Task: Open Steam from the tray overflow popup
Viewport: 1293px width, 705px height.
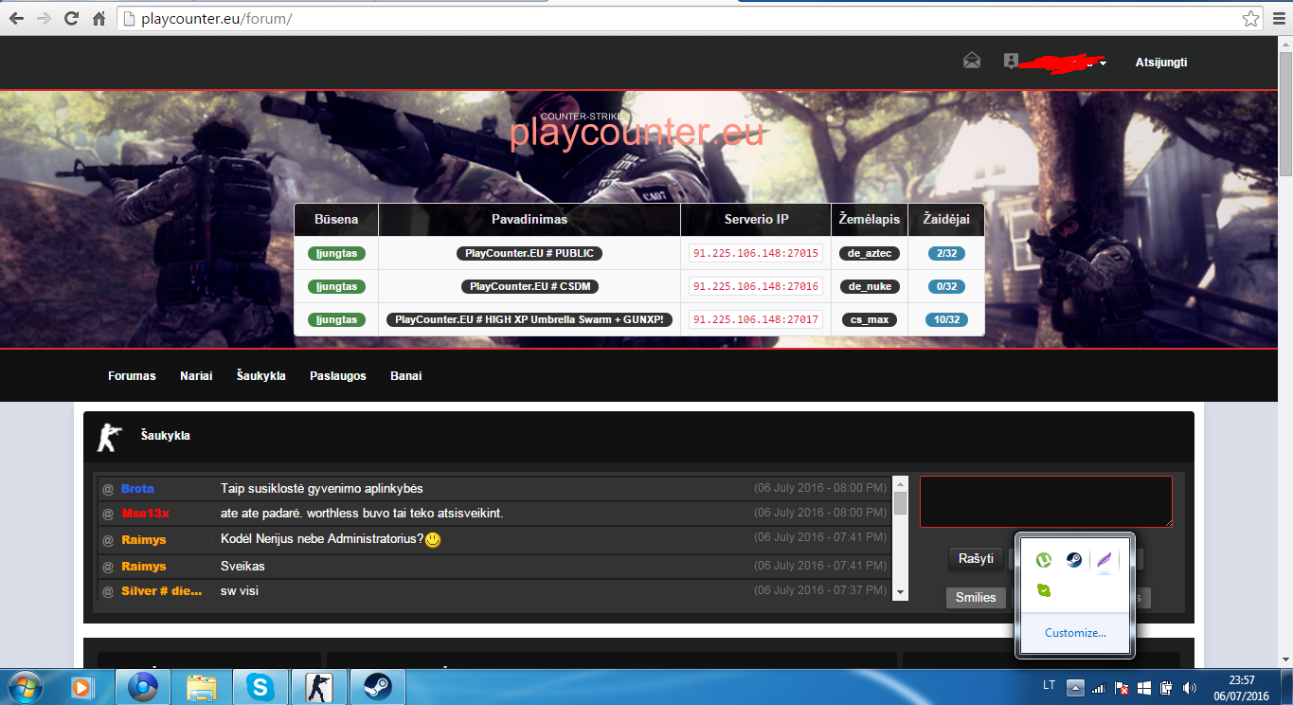Action: point(1073,561)
